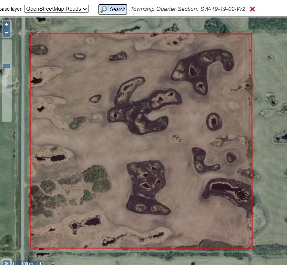Viewport: 287px width, 265px height.
Task: Click the zoom slider track above the handle
Action: 6,51
